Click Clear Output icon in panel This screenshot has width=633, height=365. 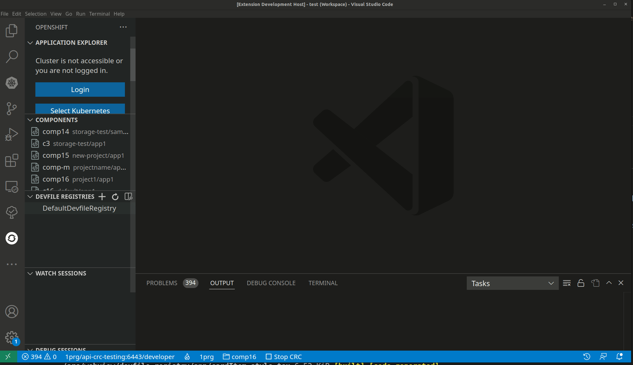tap(567, 283)
